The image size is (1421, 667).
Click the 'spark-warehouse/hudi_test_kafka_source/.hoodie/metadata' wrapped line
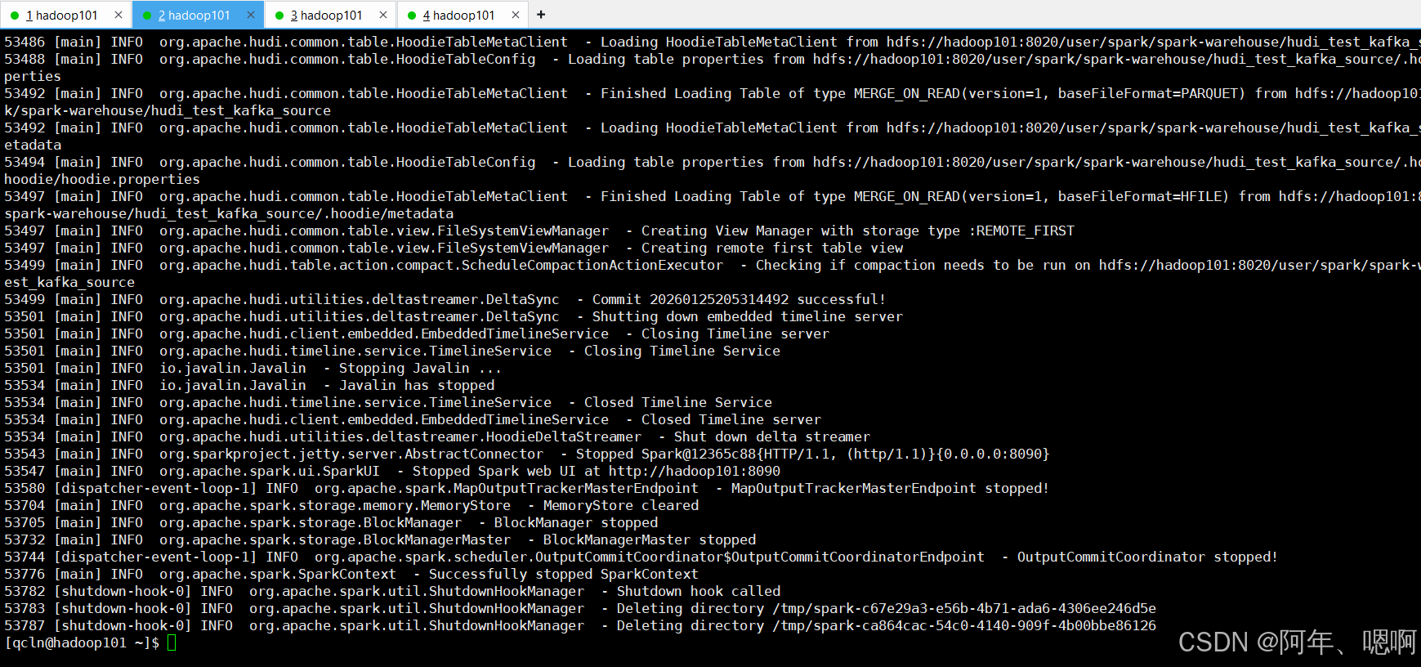[x=229, y=213]
